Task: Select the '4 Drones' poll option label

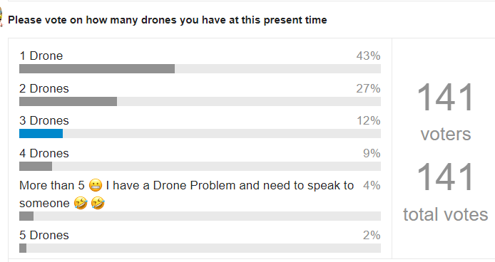Action: point(44,154)
